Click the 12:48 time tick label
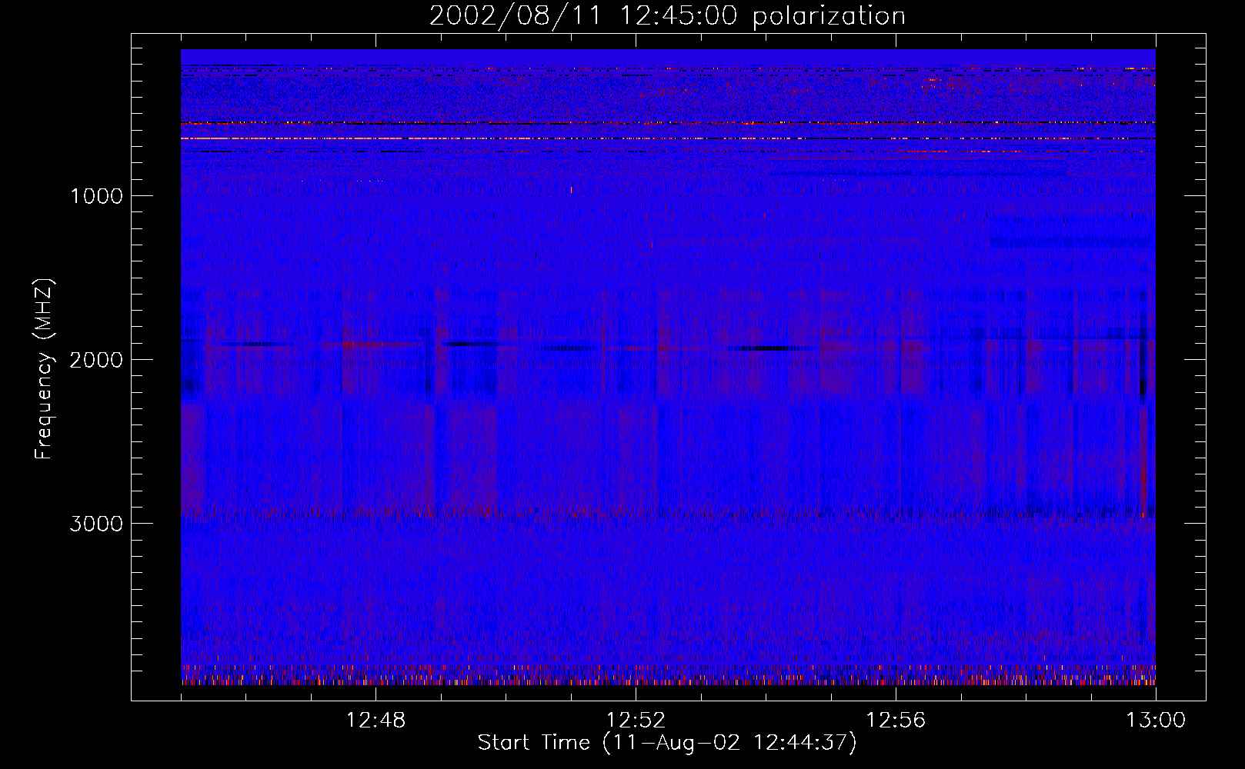 (x=376, y=721)
